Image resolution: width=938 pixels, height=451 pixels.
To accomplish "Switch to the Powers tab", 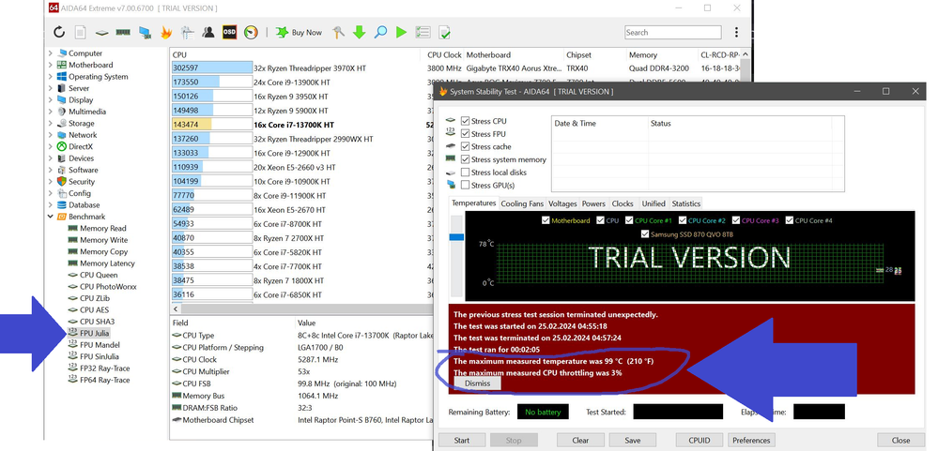I will click(x=593, y=203).
